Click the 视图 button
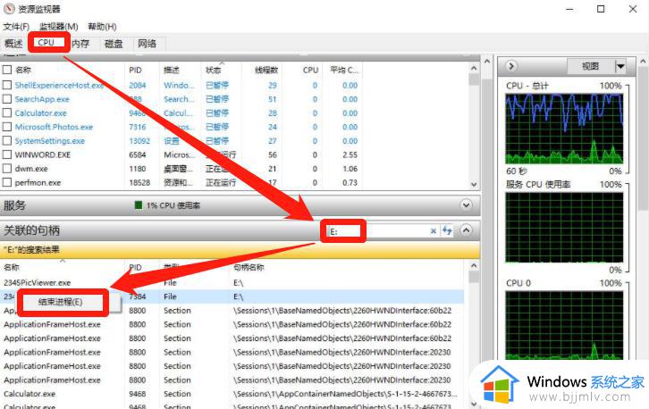Screen dimensions: 649x409 [x=591, y=66]
